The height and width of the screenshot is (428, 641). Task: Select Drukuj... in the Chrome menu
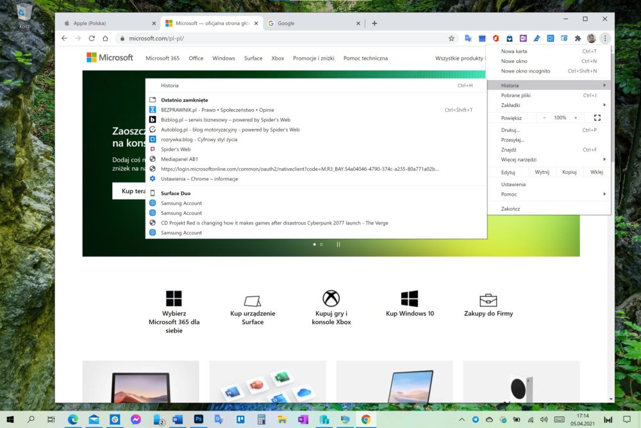click(549, 130)
